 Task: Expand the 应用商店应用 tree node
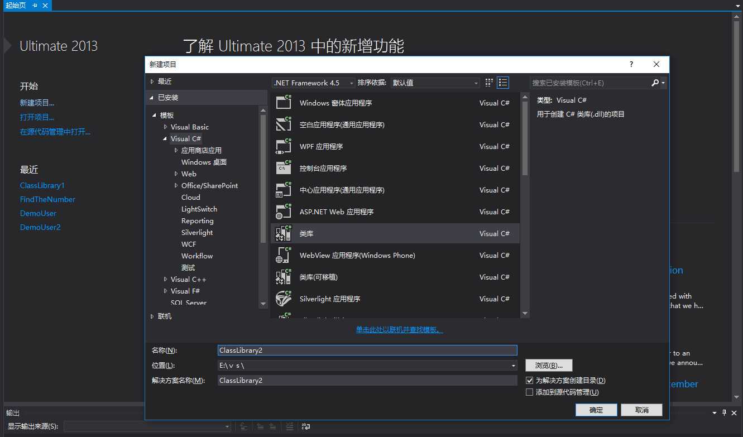pos(176,150)
